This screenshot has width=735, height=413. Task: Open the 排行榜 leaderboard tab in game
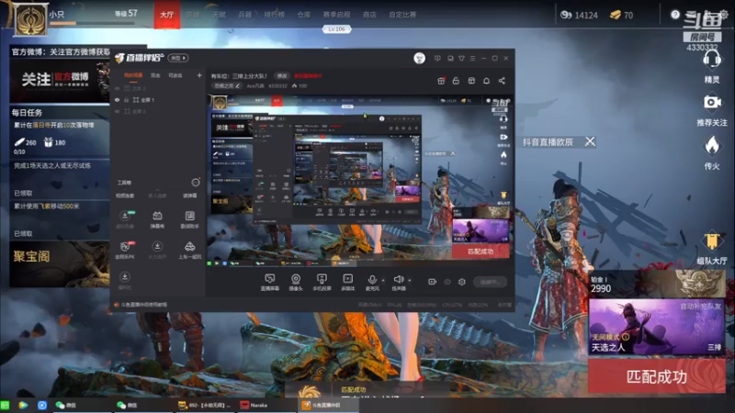[274, 15]
